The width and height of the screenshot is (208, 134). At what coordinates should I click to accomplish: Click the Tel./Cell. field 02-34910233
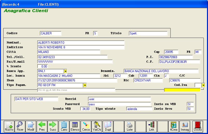[72, 57]
